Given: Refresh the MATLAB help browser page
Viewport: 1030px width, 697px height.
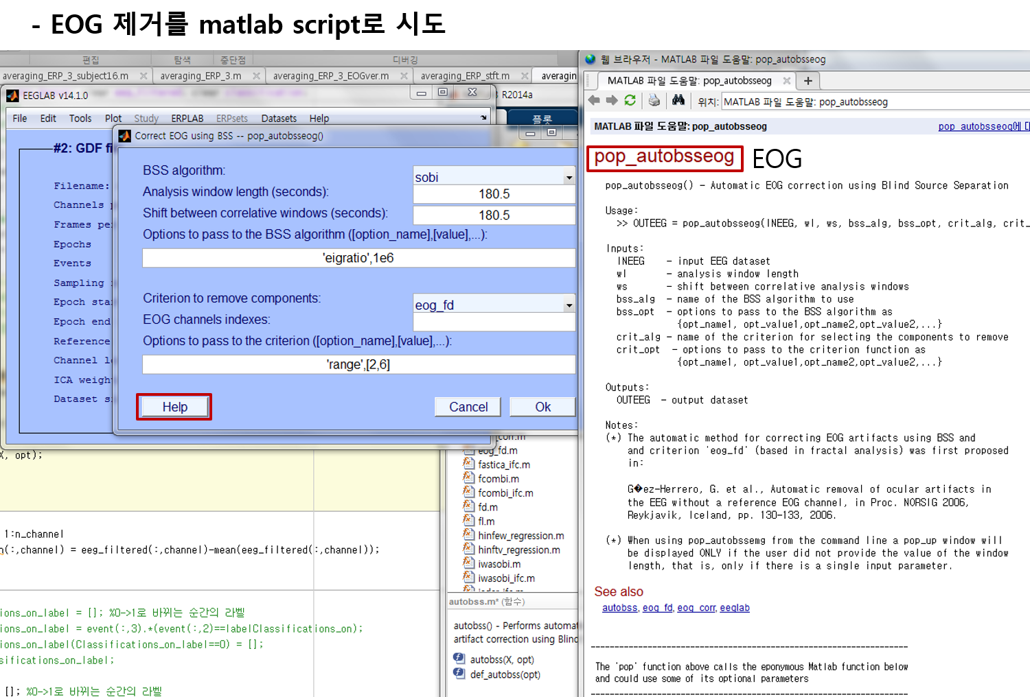Looking at the screenshot, I should (x=630, y=101).
